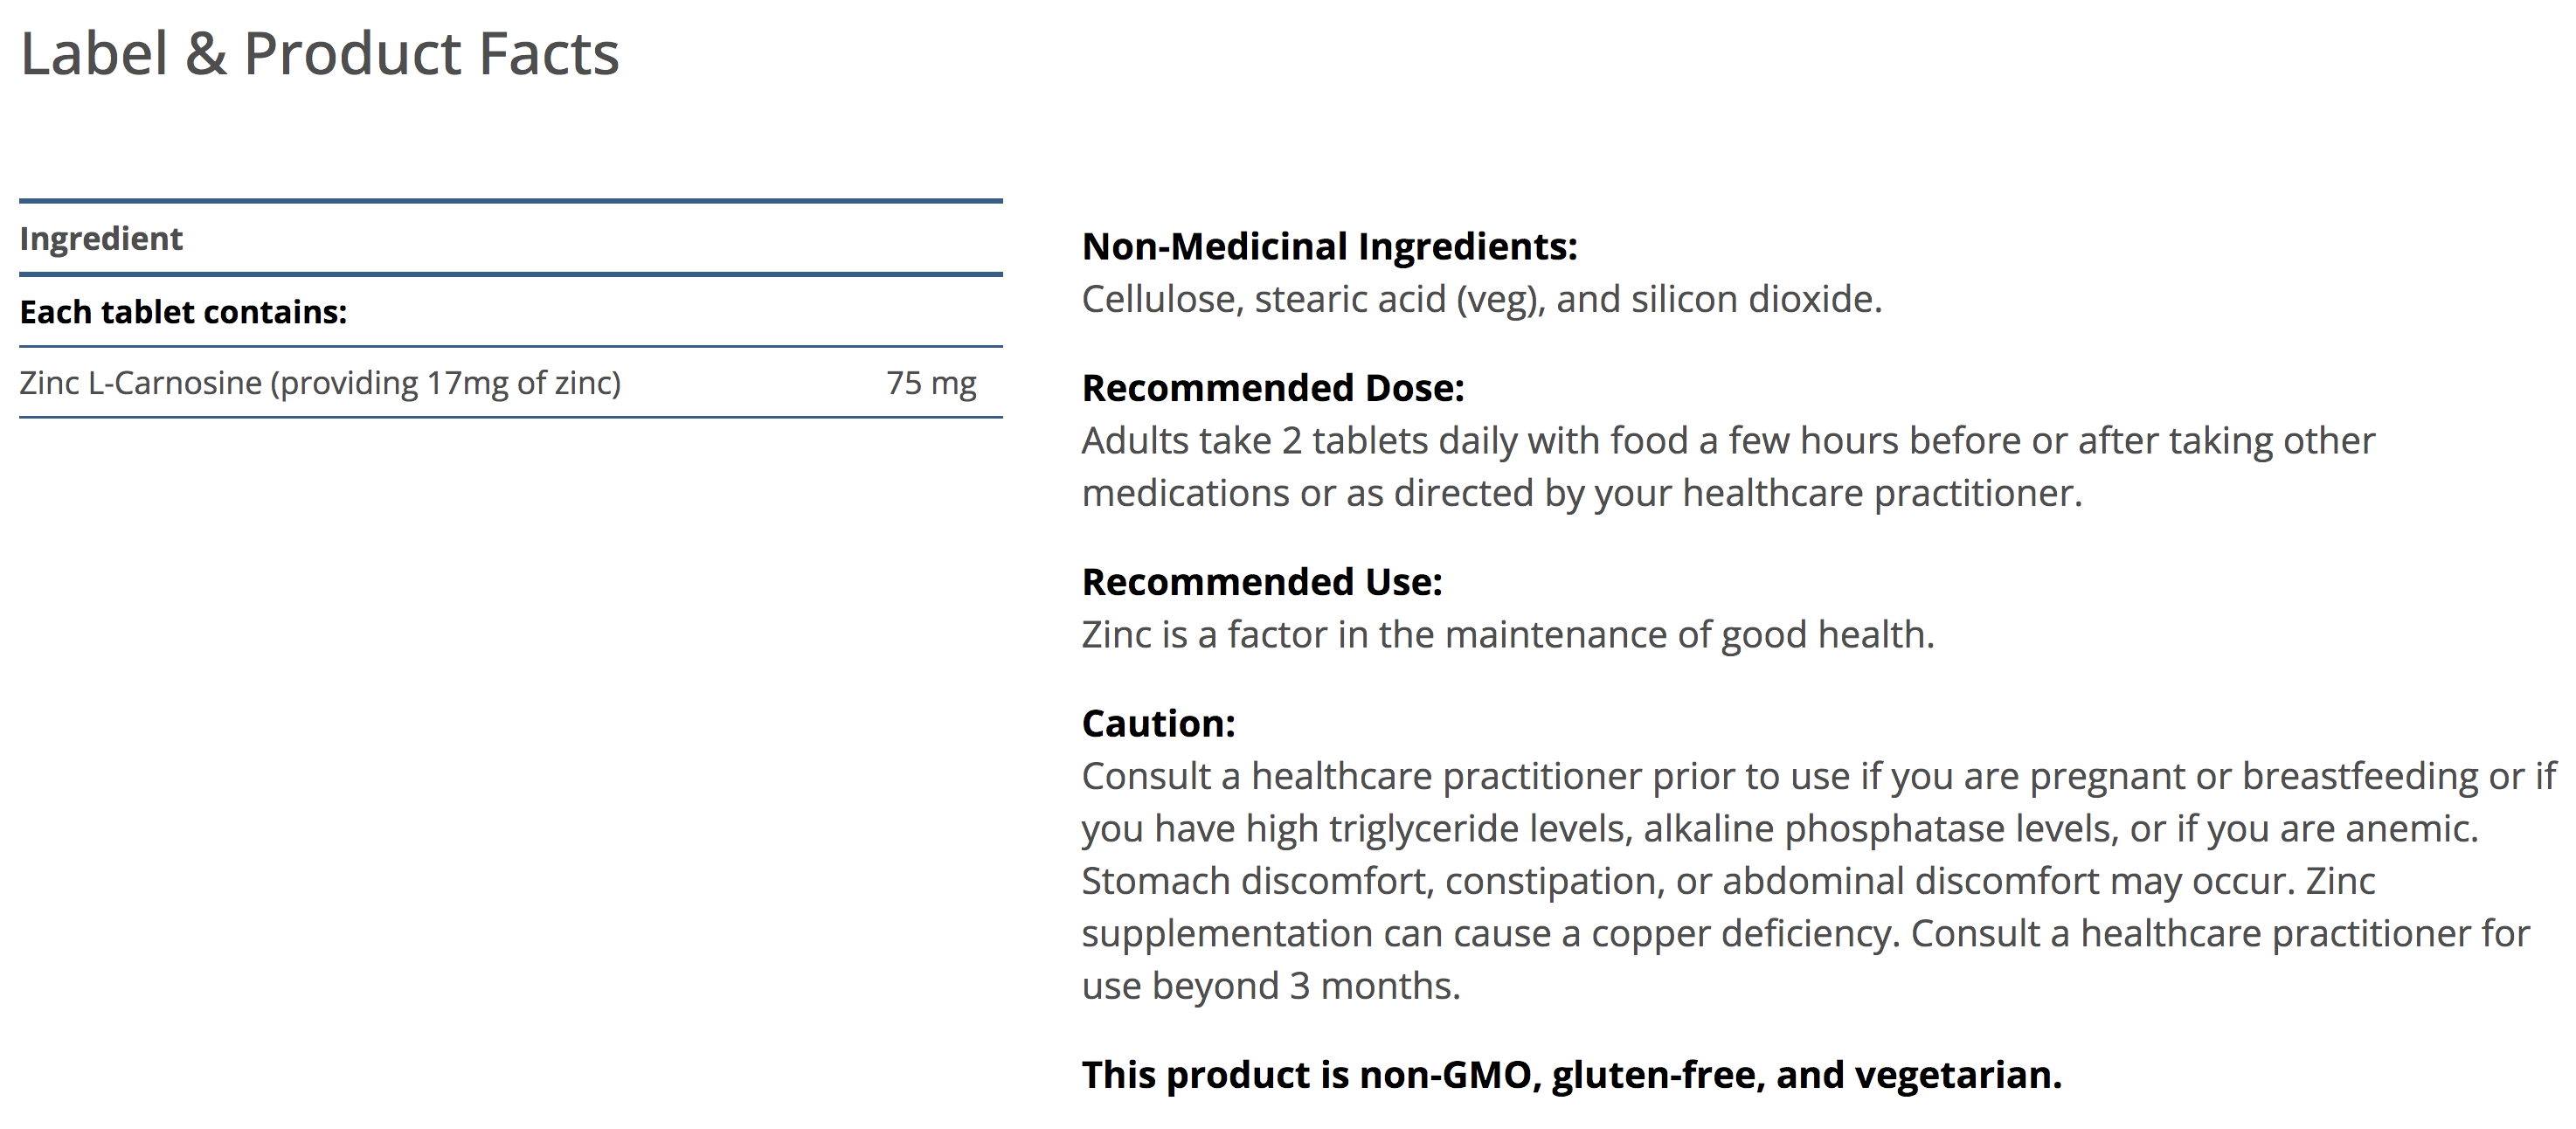2576x1129 pixels.
Task: Click the line starting "Consult a healthcare practitioner prior"
Action: click(1818, 776)
